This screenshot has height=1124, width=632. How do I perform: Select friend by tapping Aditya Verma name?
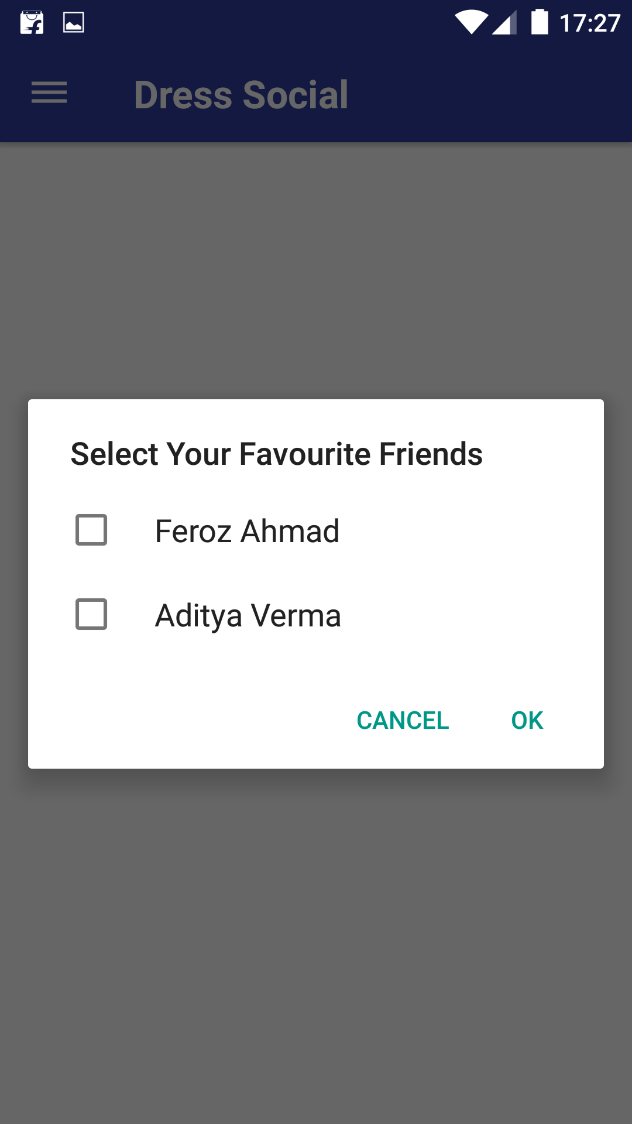pyautogui.click(x=248, y=615)
